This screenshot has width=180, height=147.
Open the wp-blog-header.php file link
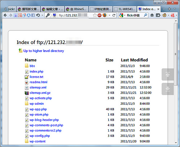click(44, 120)
